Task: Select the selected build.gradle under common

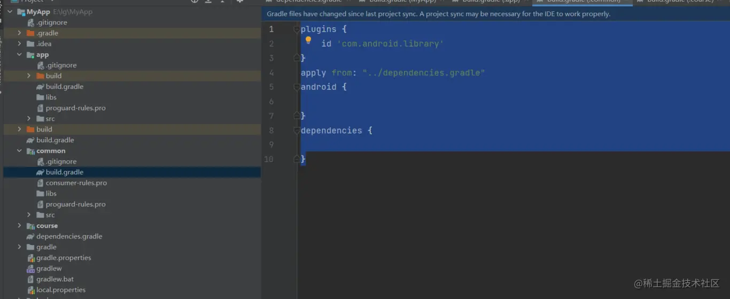Action: [x=132, y=172]
